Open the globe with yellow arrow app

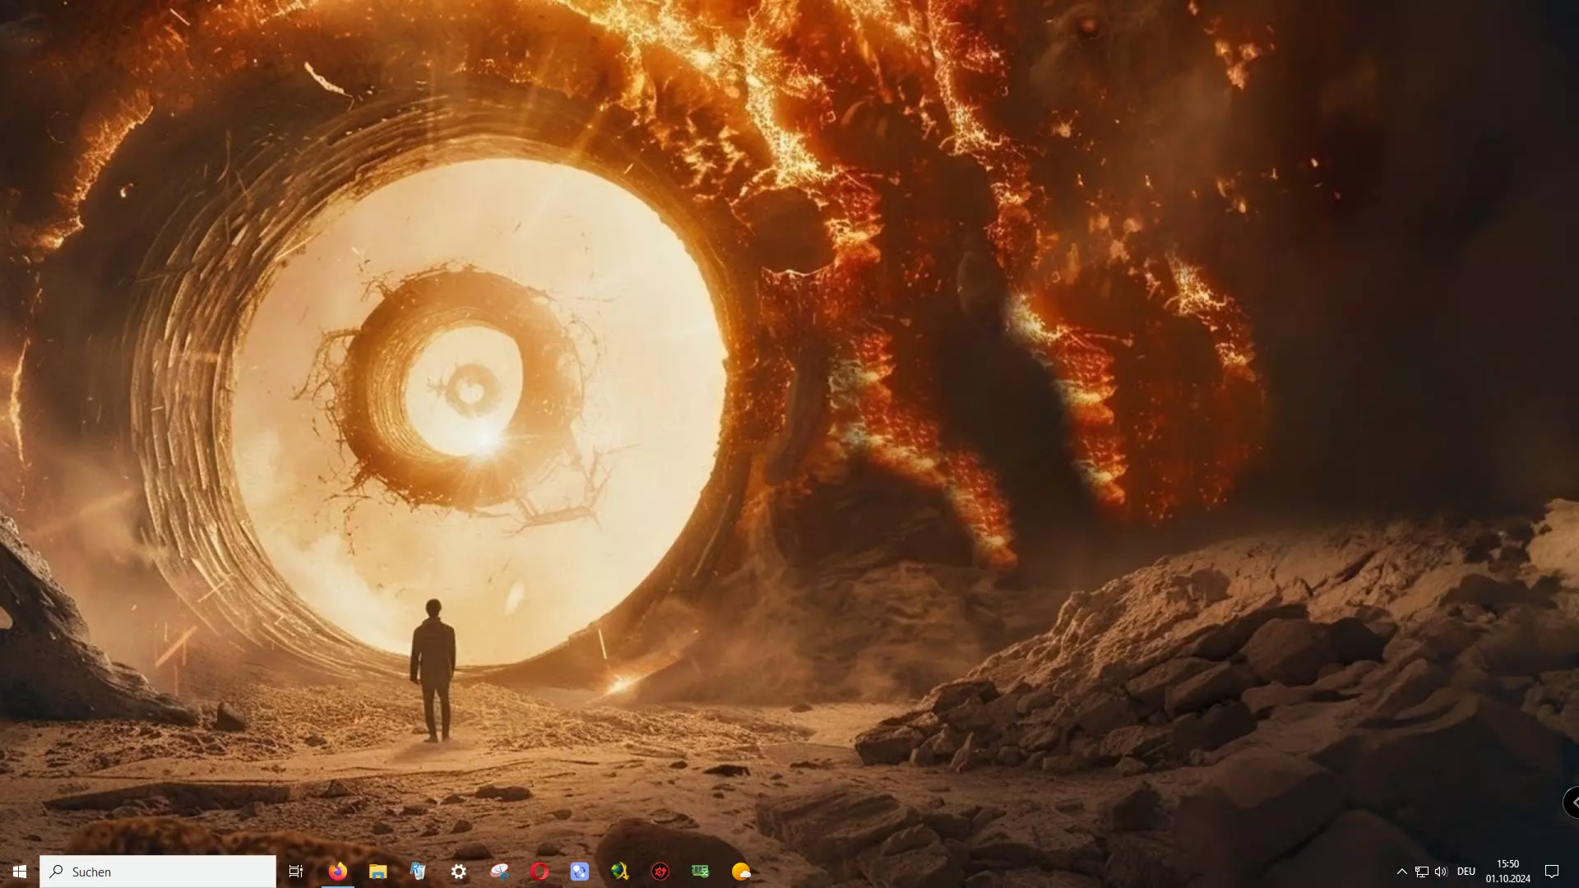(x=620, y=872)
